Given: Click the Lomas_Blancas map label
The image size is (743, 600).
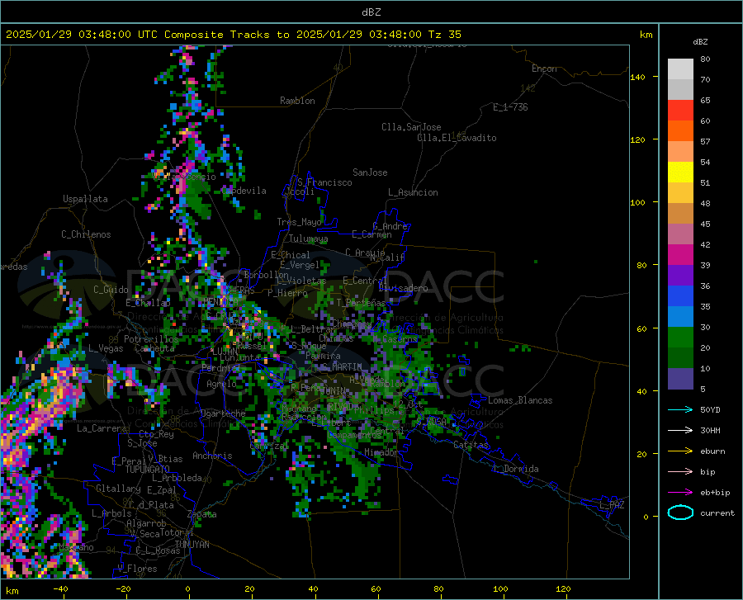Looking at the screenshot, I should click(520, 400).
